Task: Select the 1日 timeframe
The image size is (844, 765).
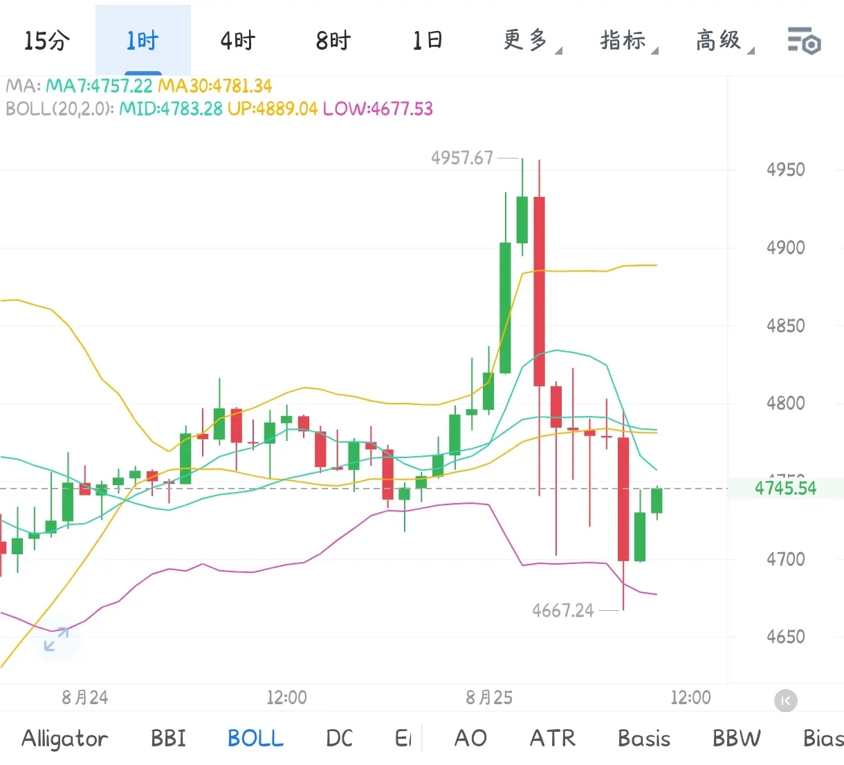Action: point(428,40)
